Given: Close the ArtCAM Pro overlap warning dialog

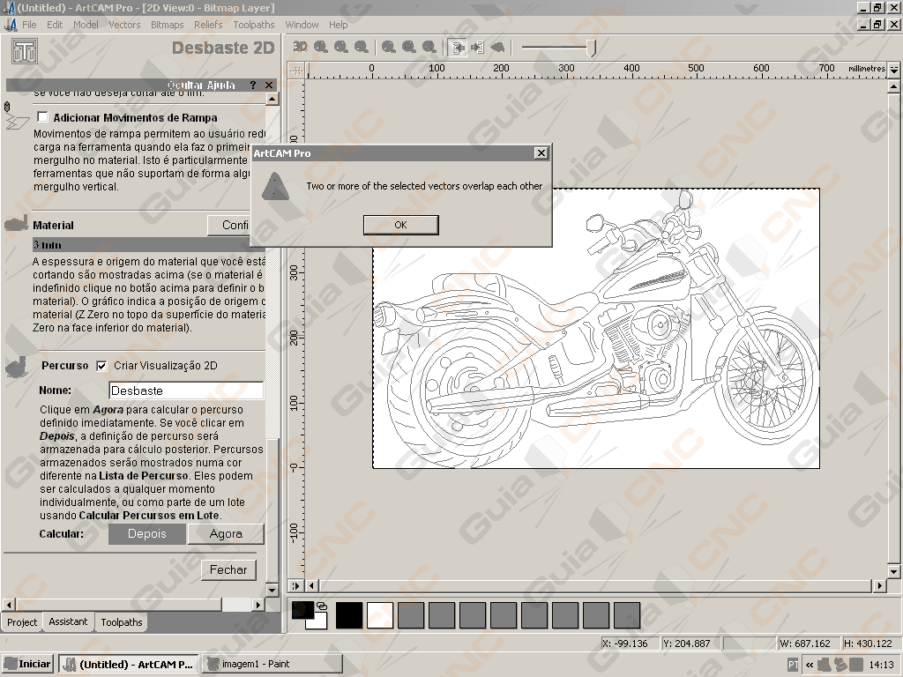Looking at the screenshot, I should pos(541,153).
